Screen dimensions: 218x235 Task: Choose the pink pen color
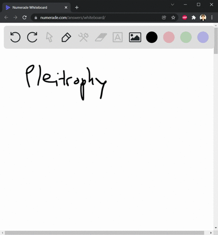pos(169,37)
